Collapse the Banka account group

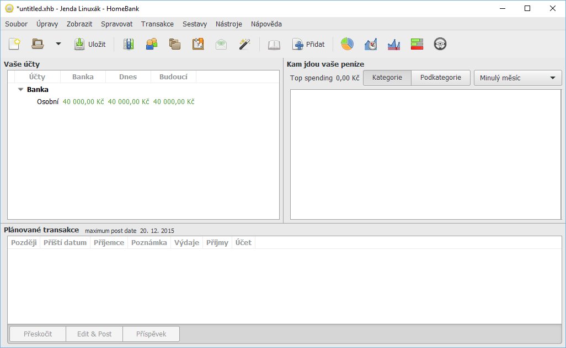click(x=21, y=89)
